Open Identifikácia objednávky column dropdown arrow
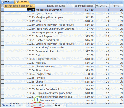This screenshot has width=124, height=108. pyautogui.click(x=34, y=6)
